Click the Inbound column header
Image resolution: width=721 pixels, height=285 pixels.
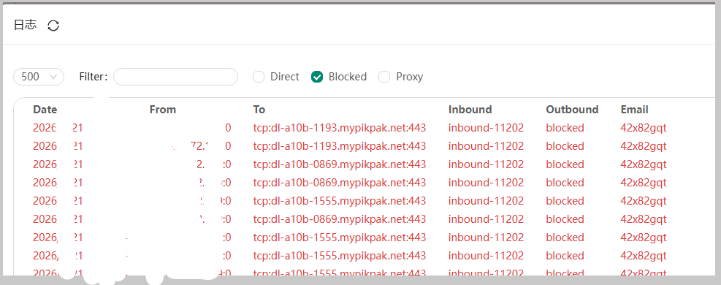coord(470,110)
